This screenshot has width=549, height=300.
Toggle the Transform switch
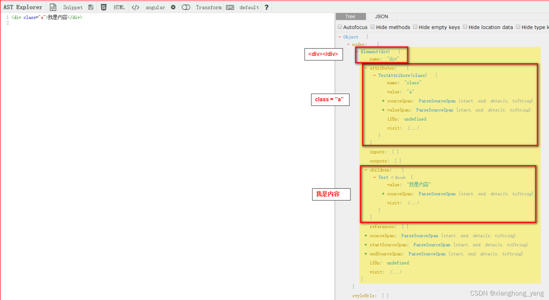pyautogui.click(x=186, y=7)
